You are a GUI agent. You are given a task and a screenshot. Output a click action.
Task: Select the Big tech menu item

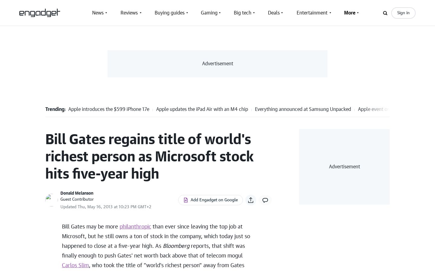click(x=244, y=13)
